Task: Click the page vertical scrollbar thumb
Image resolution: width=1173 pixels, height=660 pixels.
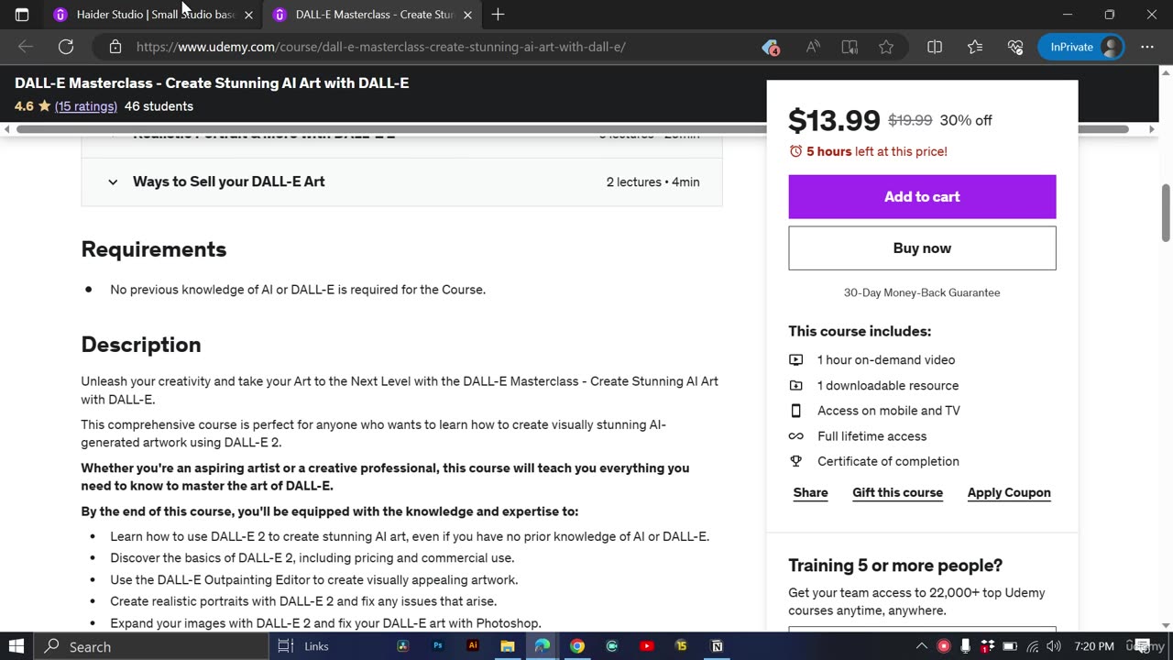Action: 1166,213
